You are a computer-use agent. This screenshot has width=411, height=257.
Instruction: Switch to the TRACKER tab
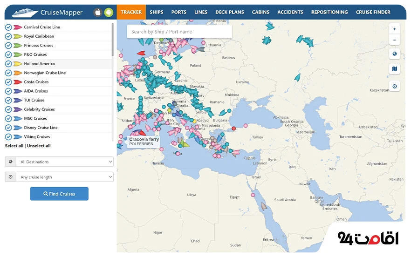131,12
